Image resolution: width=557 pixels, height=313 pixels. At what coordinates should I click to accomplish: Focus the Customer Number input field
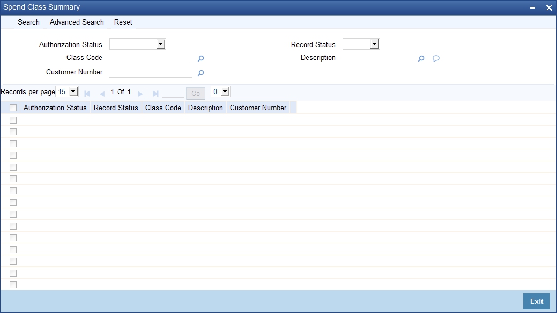point(151,72)
